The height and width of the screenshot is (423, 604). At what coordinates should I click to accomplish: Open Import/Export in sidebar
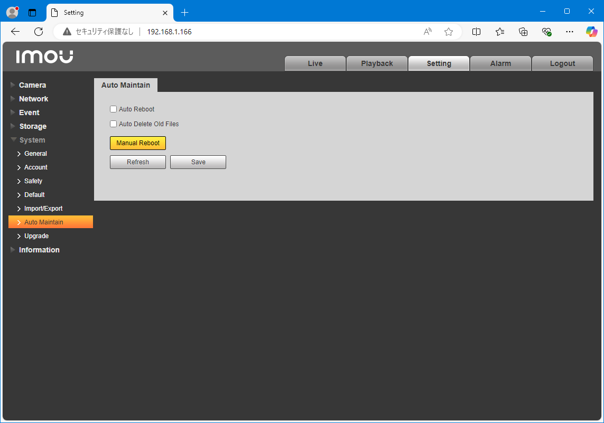tap(43, 209)
